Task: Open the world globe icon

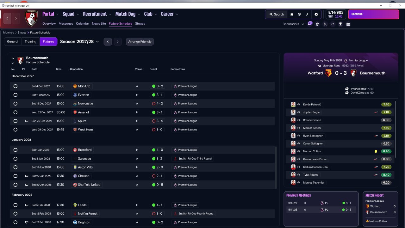Action: click(299, 14)
